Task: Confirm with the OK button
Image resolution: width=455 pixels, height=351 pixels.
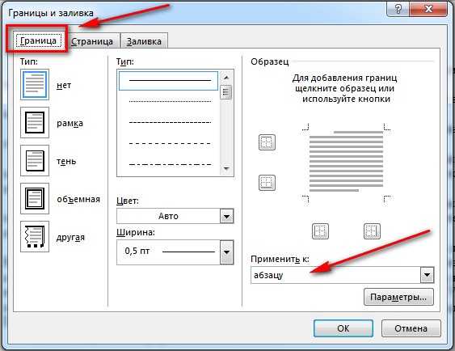Action: coord(343,328)
